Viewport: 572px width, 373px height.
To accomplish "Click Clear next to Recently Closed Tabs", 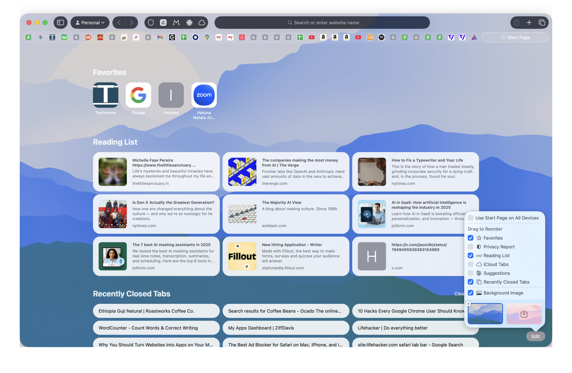I will coord(459,294).
